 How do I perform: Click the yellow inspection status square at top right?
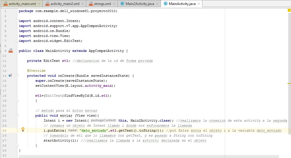coord(289,10)
